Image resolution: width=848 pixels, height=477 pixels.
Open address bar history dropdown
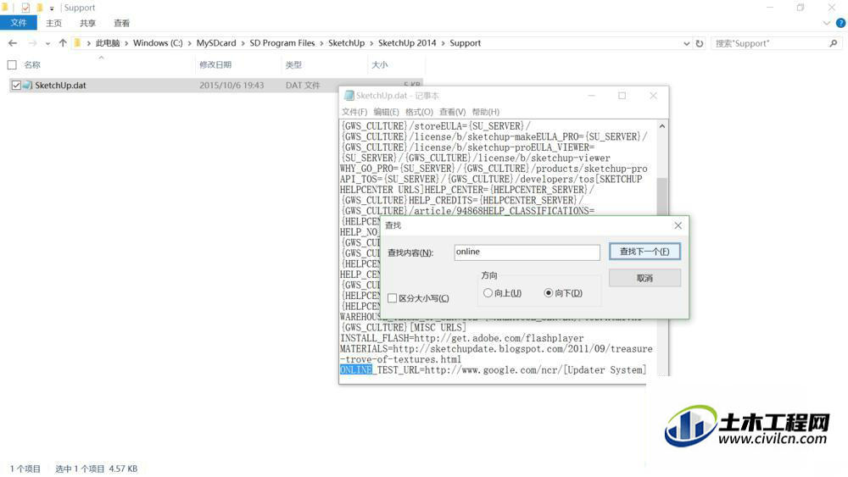click(686, 44)
